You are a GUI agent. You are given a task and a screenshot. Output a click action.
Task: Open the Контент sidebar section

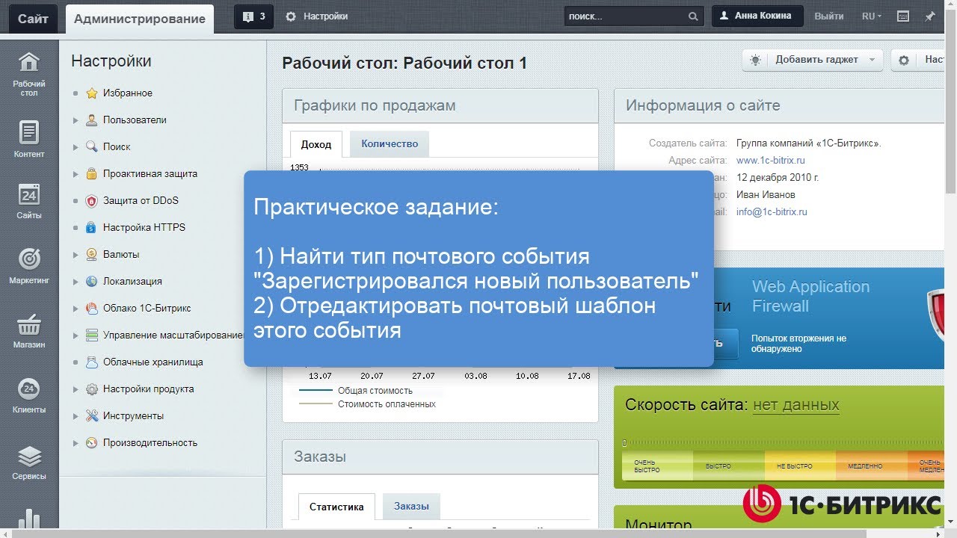[x=29, y=140]
